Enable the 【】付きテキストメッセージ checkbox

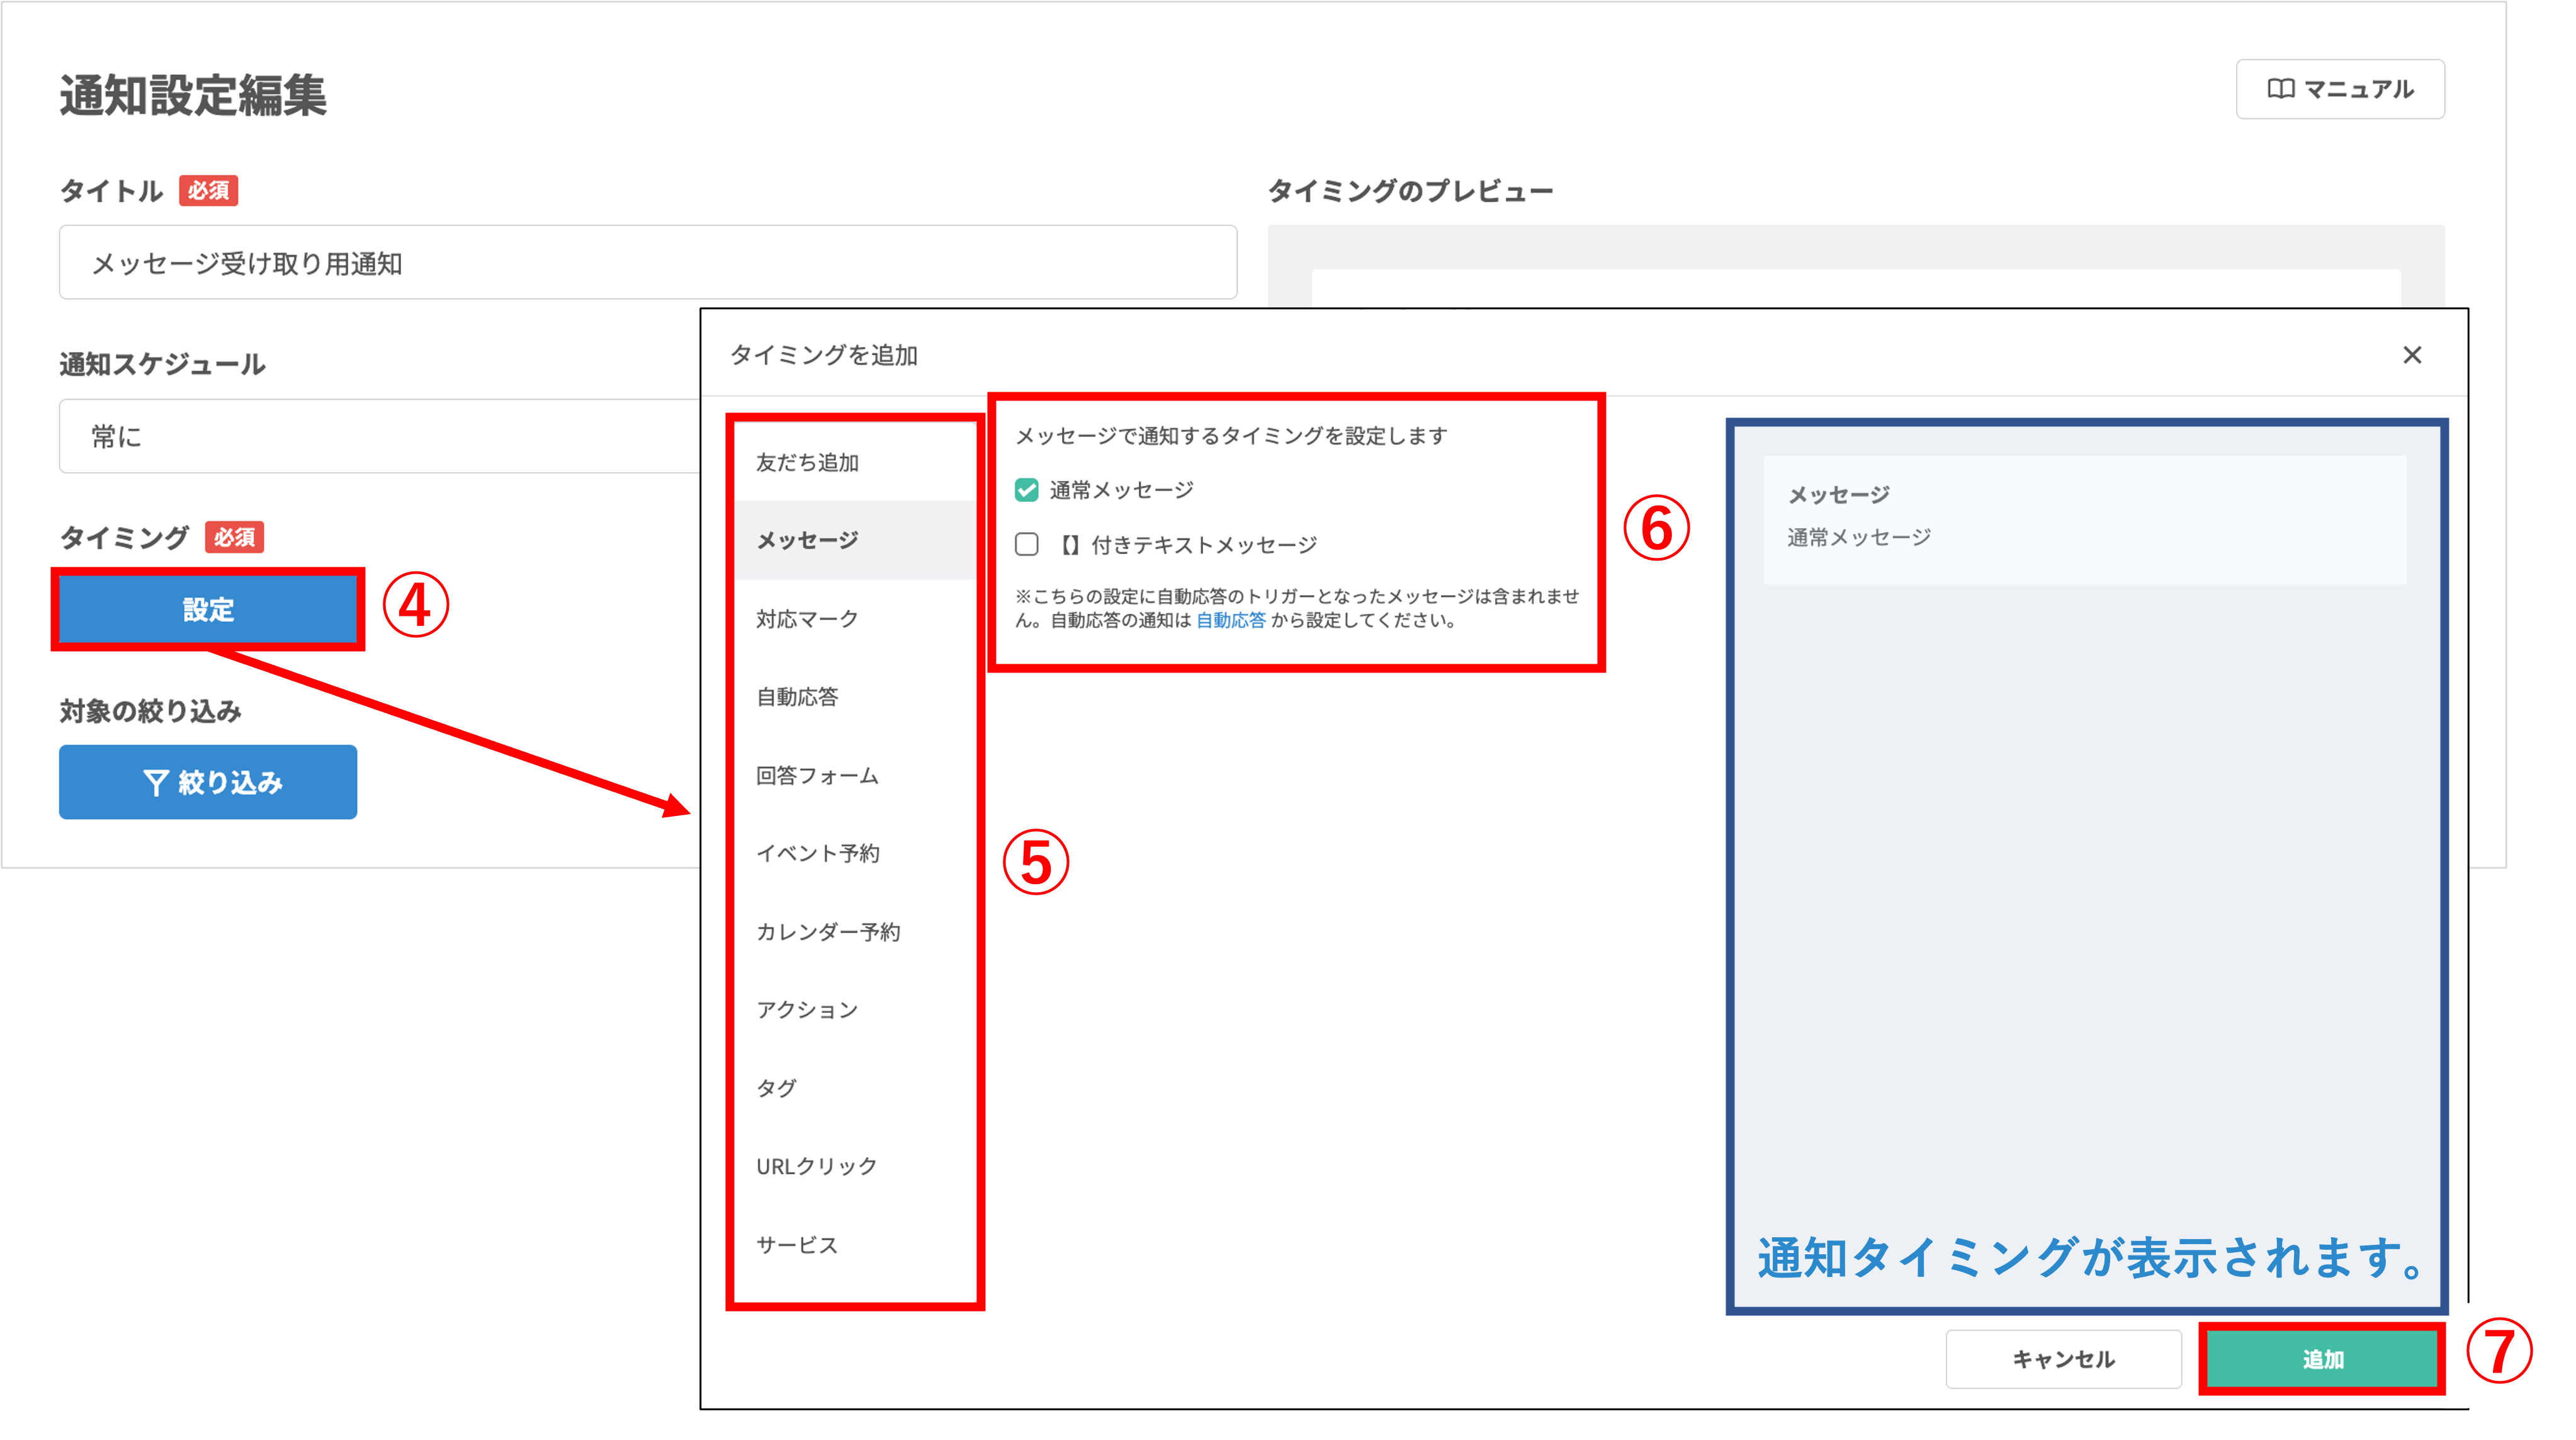click(x=1027, y=545)
